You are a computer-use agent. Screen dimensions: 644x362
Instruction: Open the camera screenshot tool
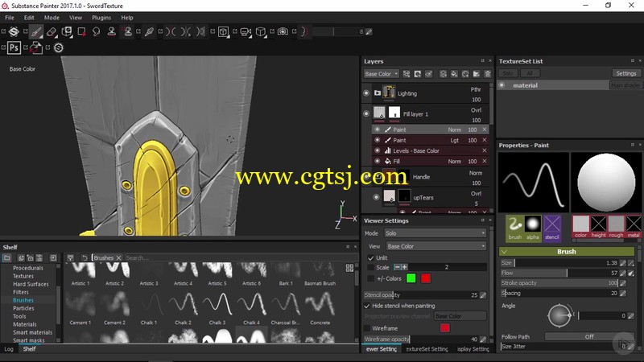(283, 31)
